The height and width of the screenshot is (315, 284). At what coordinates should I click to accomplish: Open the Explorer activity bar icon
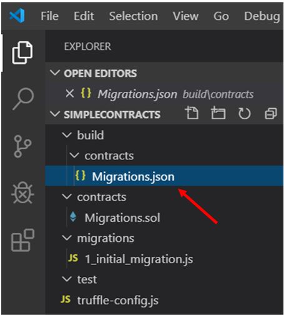coord(22,52)
